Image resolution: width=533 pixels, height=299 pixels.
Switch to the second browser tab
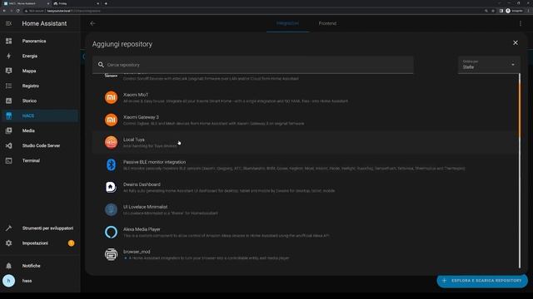[x=77, y=3]
